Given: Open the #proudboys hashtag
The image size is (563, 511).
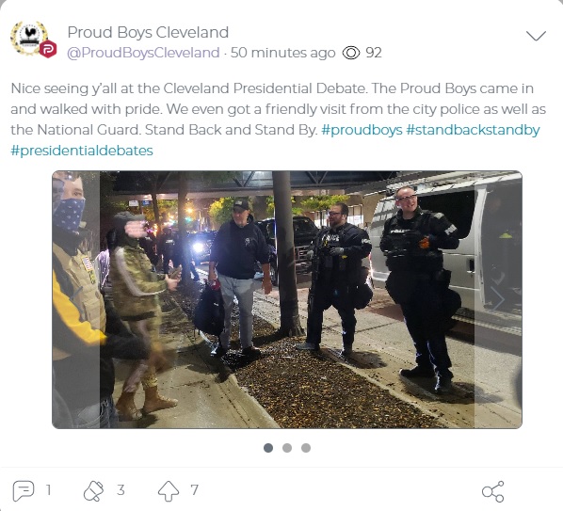Looking at the screenshot, I should 362,130.
